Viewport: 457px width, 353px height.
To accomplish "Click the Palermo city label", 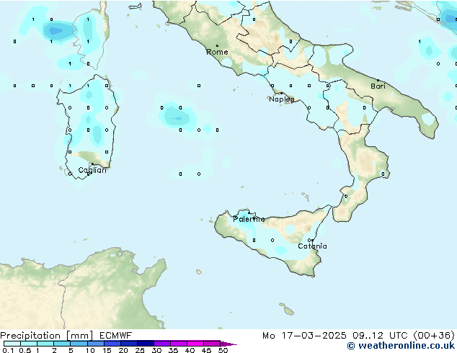I will coord(249,219).
